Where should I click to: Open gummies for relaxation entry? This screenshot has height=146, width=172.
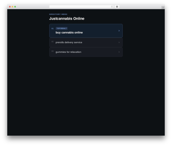click(x=86, y=52)
